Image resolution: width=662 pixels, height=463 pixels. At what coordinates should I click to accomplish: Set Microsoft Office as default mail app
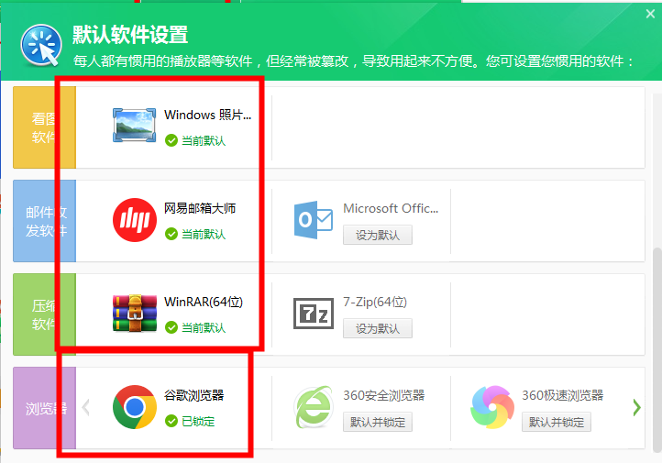pos(378,235)
